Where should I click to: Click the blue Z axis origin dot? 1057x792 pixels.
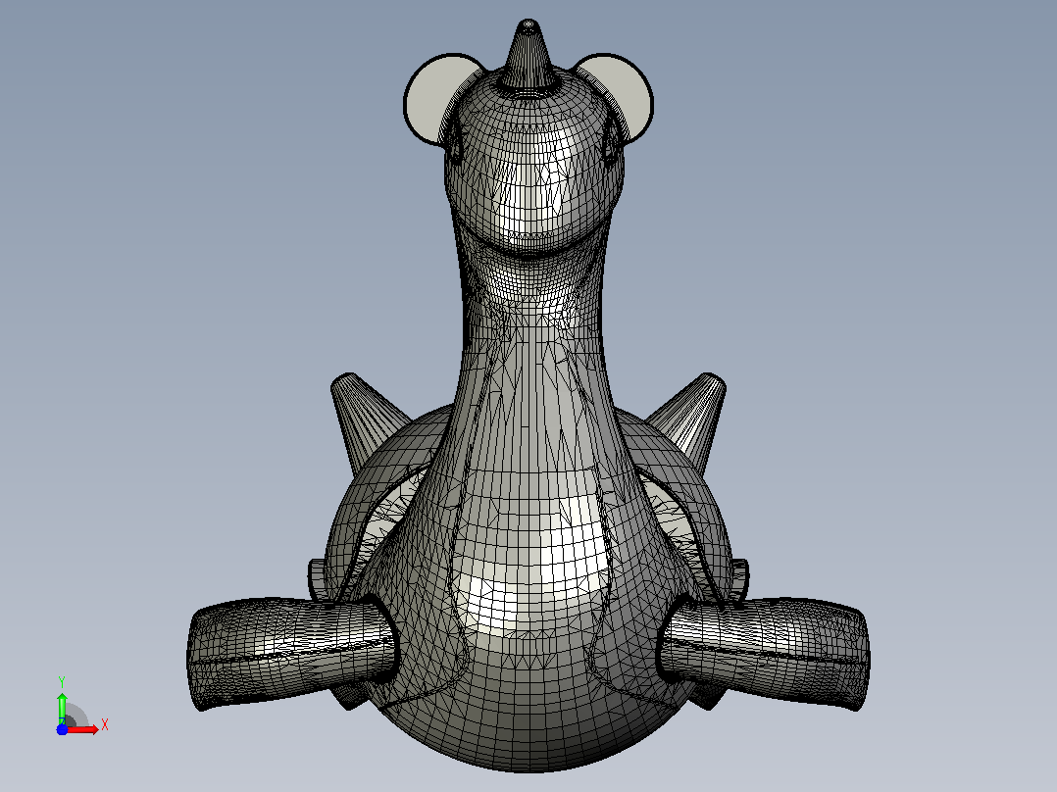click(62, 729)
